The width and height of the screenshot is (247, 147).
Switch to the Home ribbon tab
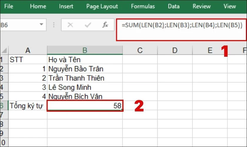[38, 6]
